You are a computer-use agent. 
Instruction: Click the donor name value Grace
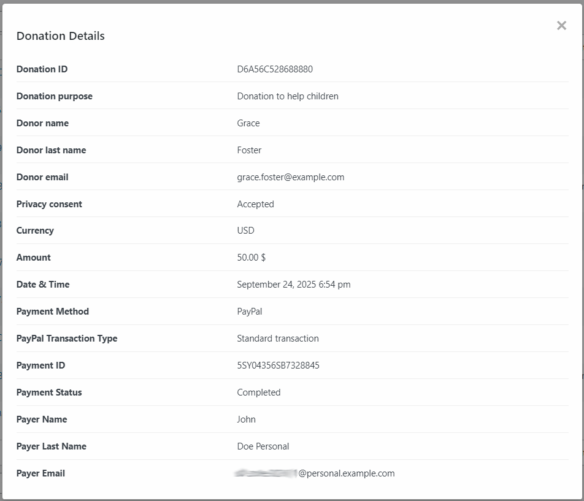[248, 123]
